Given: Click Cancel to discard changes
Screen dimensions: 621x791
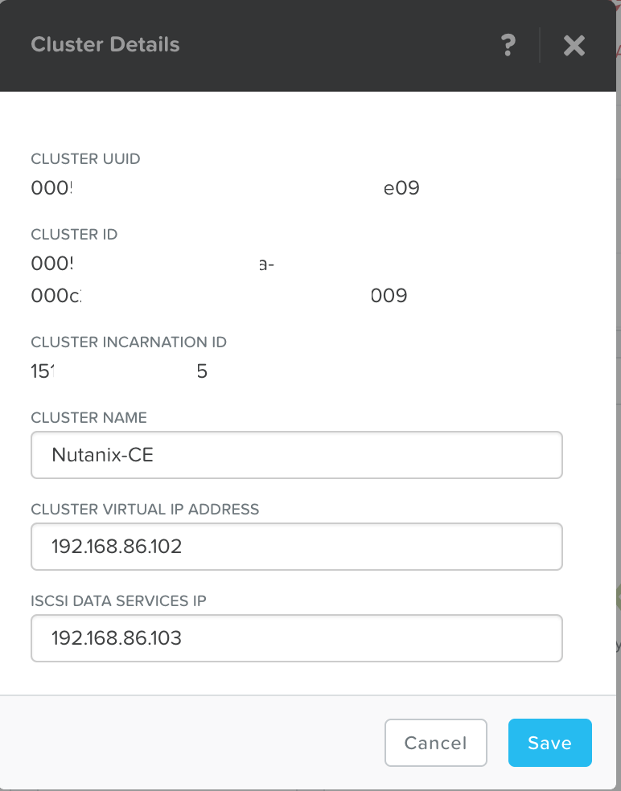Looking at the screenshot, I should [436, 743].
